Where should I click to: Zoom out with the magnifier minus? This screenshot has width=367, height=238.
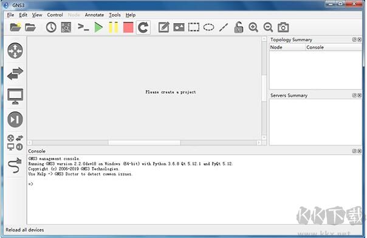[x=268, y=27]
